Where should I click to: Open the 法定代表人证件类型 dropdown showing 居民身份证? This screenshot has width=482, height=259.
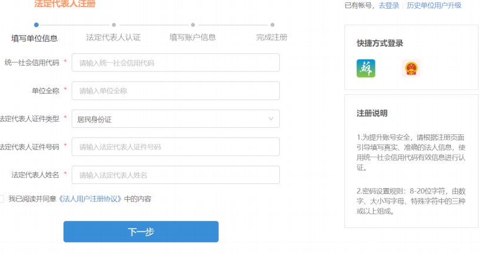pos(175,119)
